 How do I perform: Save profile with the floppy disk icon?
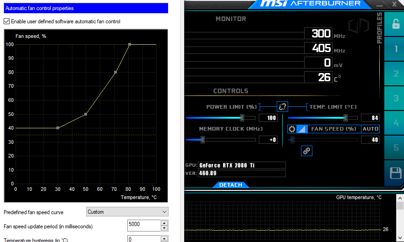coord(396,173)
